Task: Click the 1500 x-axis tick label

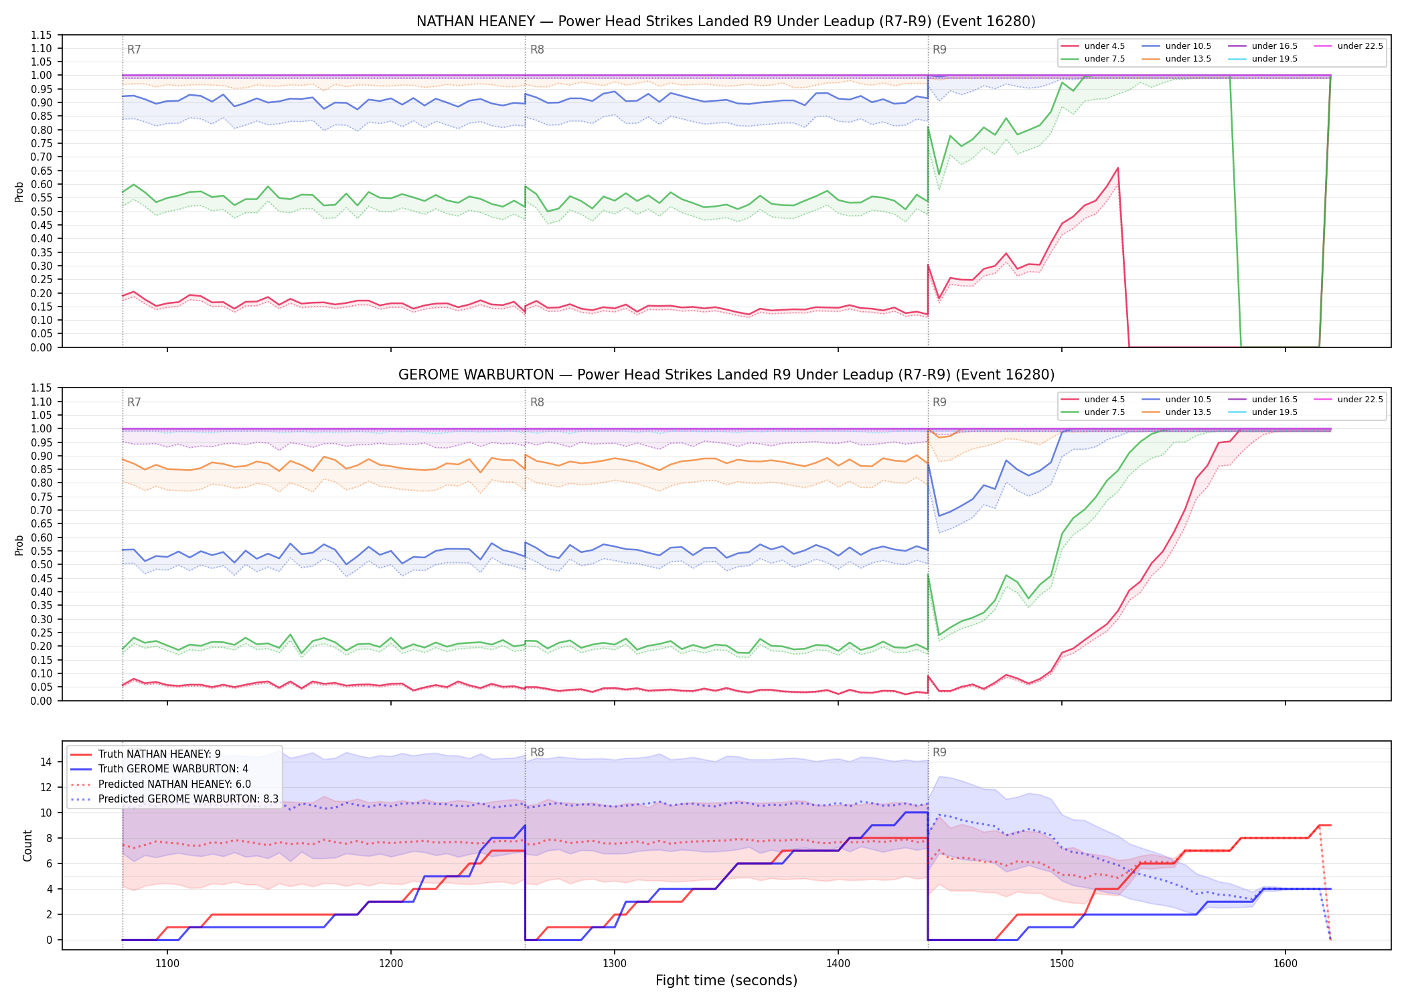Action: (x=1062, y=964)
